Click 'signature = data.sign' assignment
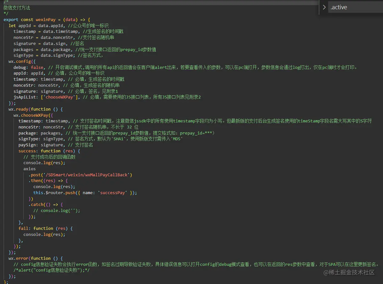The image size is (383, 284). point(40,43)
